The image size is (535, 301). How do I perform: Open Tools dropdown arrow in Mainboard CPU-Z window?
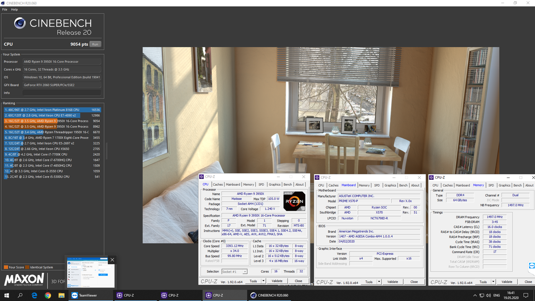coord(380,282)
